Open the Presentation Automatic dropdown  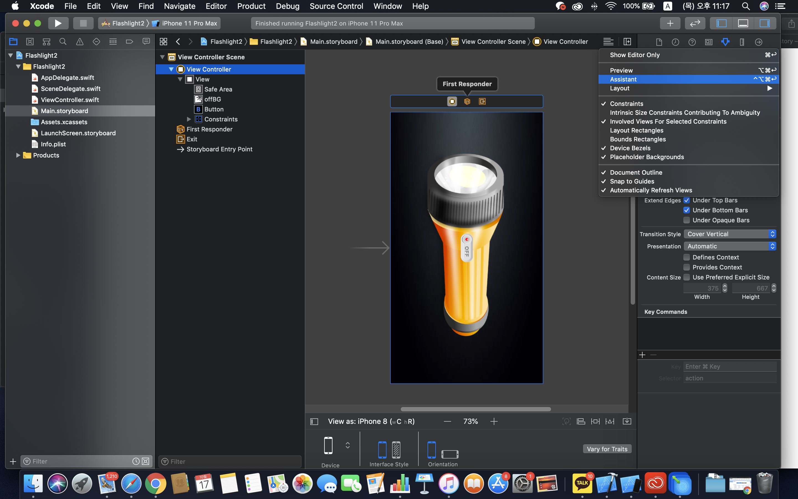tap(729, 246)
